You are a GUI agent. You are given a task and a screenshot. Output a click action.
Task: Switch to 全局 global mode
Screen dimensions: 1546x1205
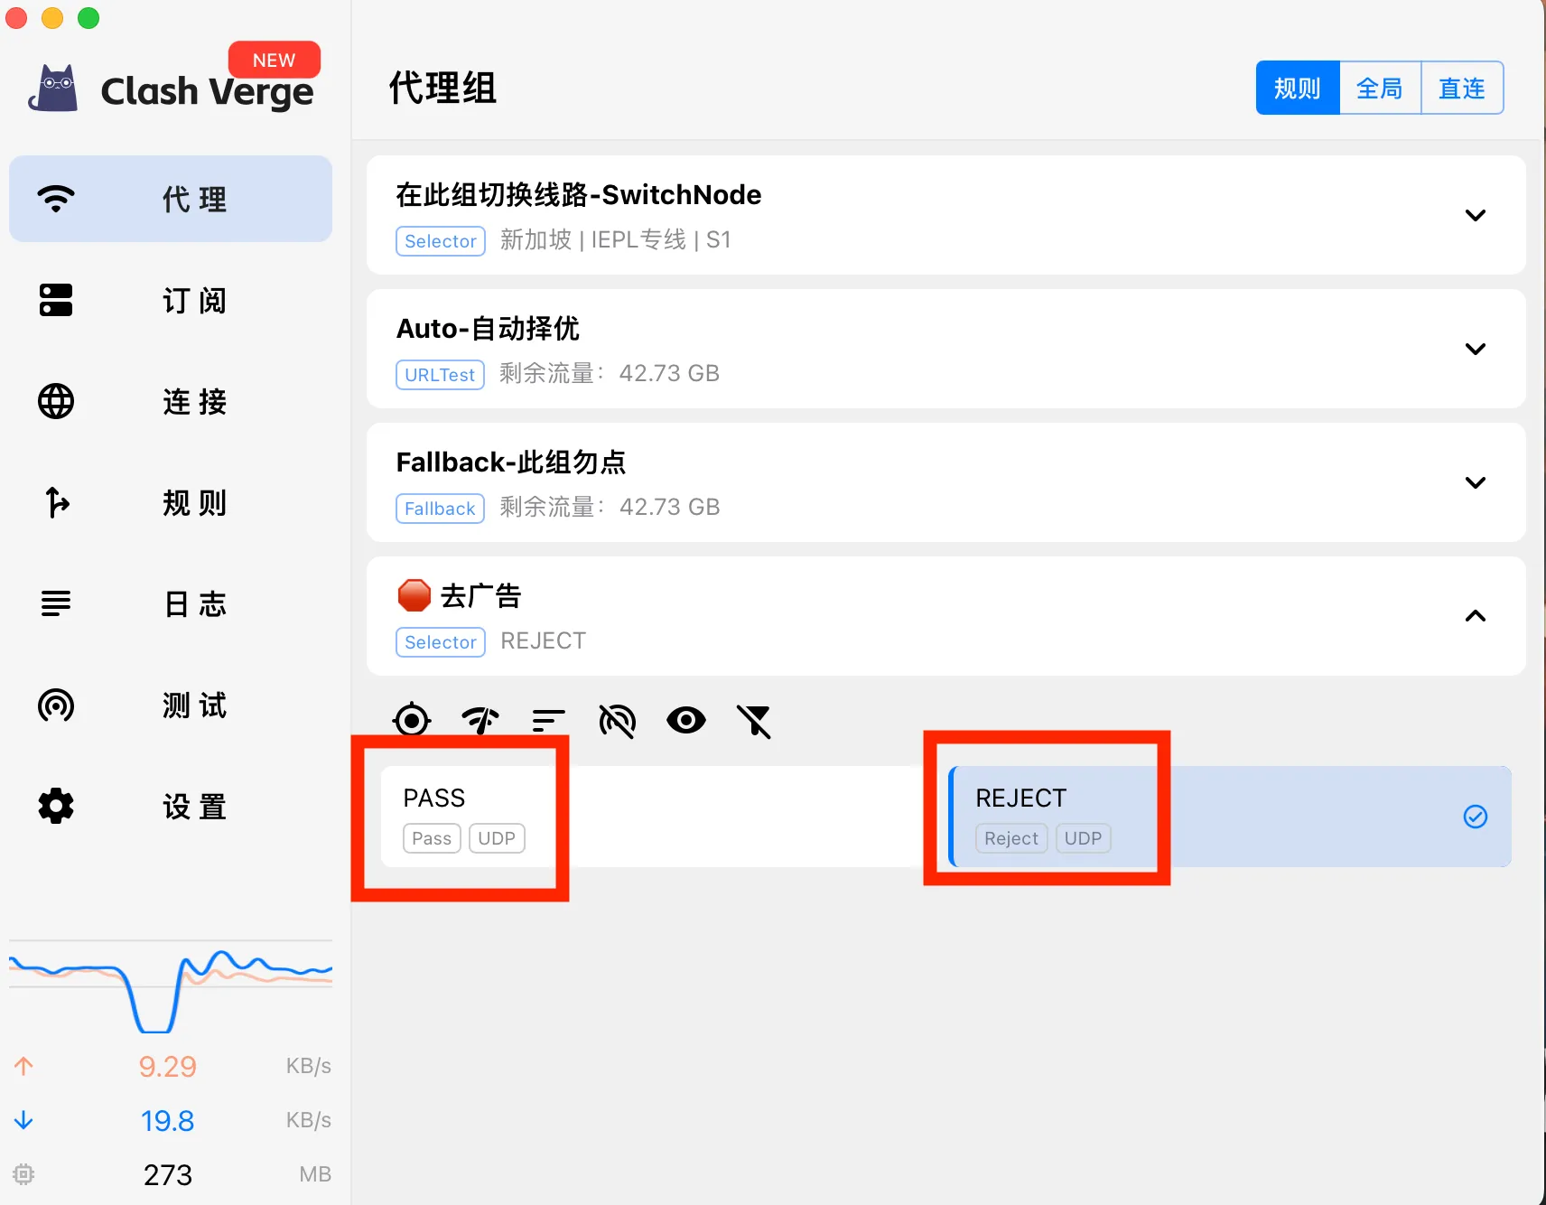(x=1379, y=89)
